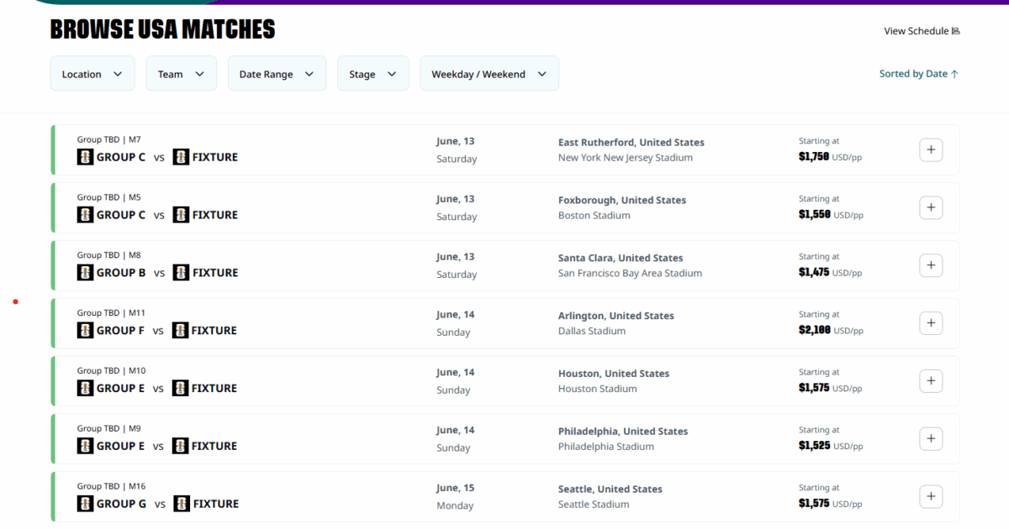
Task: Expand the M16 Seattle match with plus
Action: 931,497
